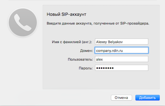Click the Пароль label text
The width and height of the screenshot is (165, 106).
(86, 68)
